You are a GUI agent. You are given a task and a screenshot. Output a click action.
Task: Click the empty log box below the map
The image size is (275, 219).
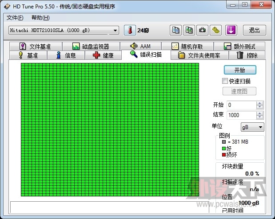(110, 207)
